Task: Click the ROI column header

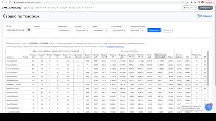Action: point(188,54)
